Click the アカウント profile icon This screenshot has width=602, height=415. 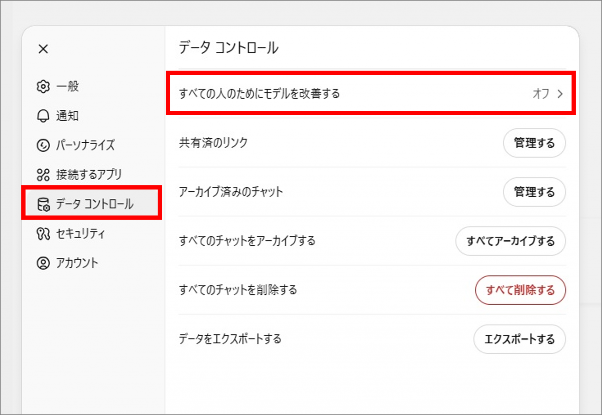tap(43, 263)
